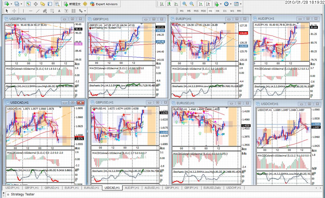Open the MetaEditor yellow diamond icon

pos(85,4)
